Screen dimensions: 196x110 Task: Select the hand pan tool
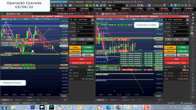pyautogui.click(x=193, y=17)
